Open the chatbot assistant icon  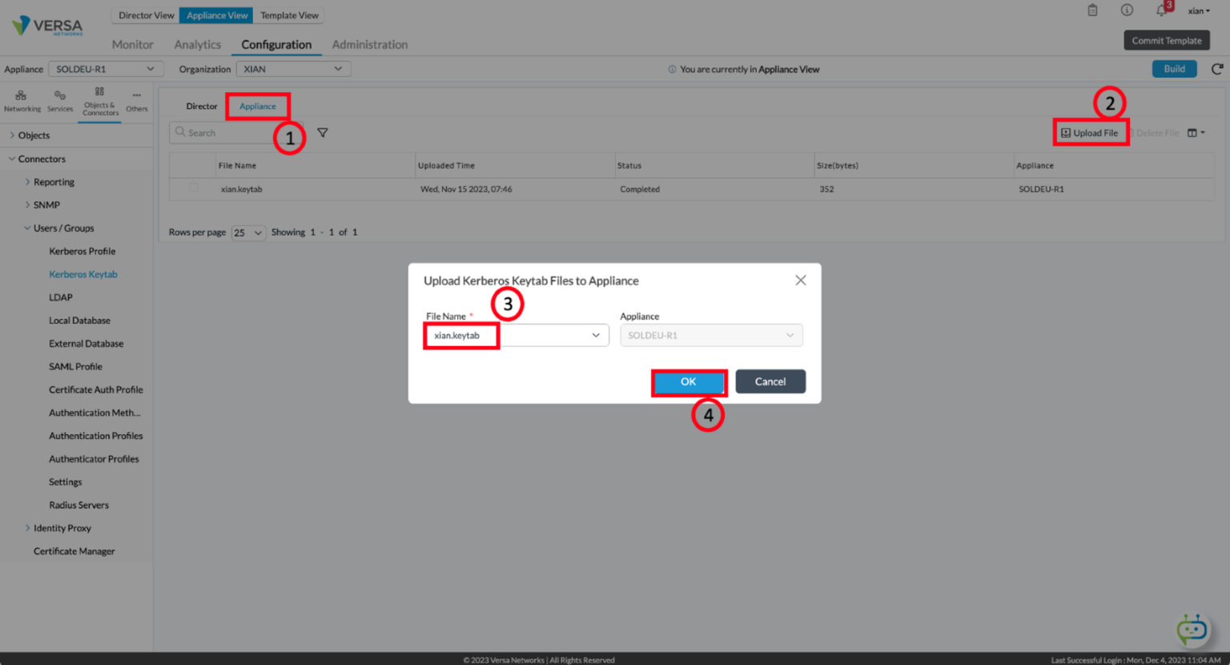pos(1192,629)
